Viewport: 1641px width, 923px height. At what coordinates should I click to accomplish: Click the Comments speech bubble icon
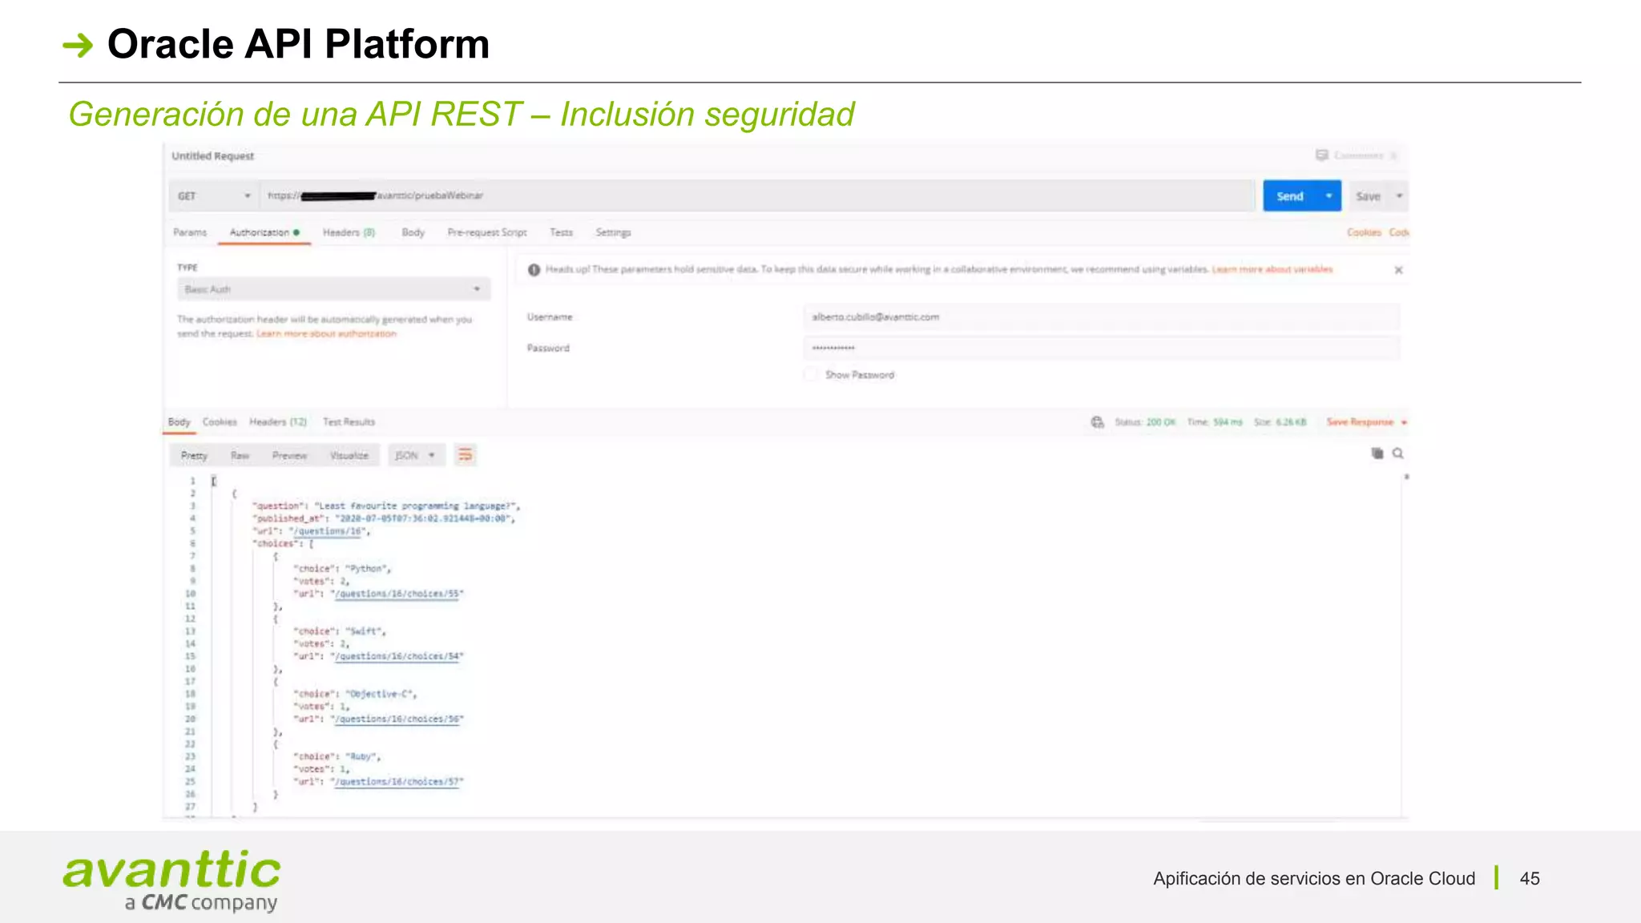coord(1322,155)
